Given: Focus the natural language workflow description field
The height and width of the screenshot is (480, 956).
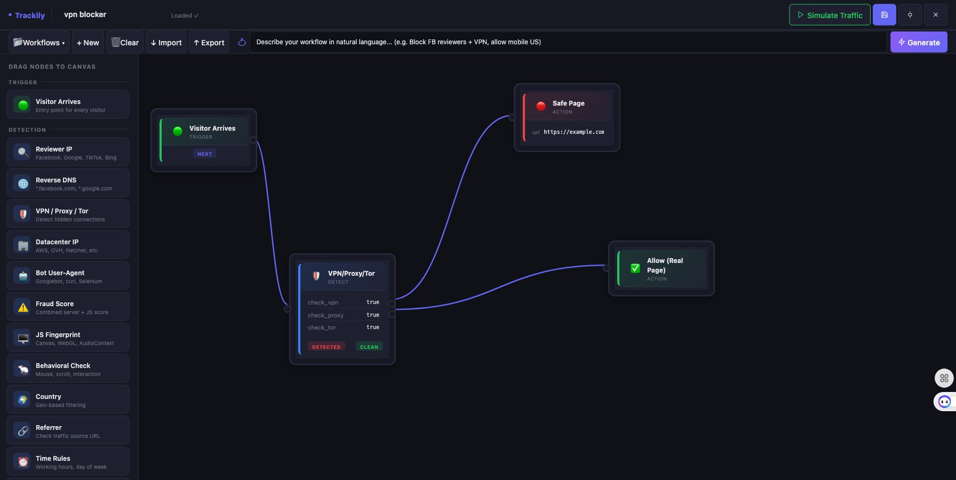Looking at the screenshot, I should tap(568, 42).
